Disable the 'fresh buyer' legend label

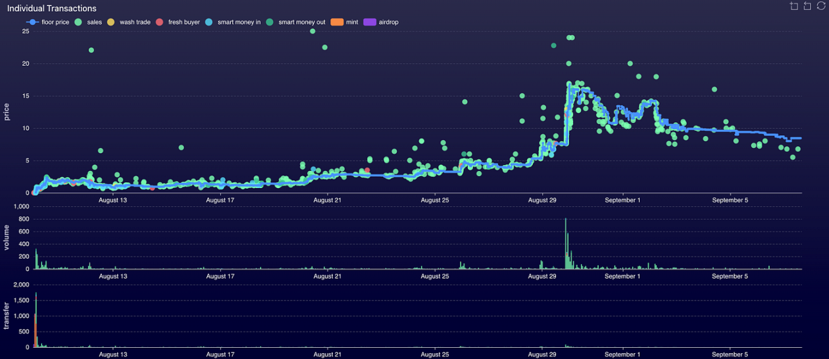click(184, 22)
